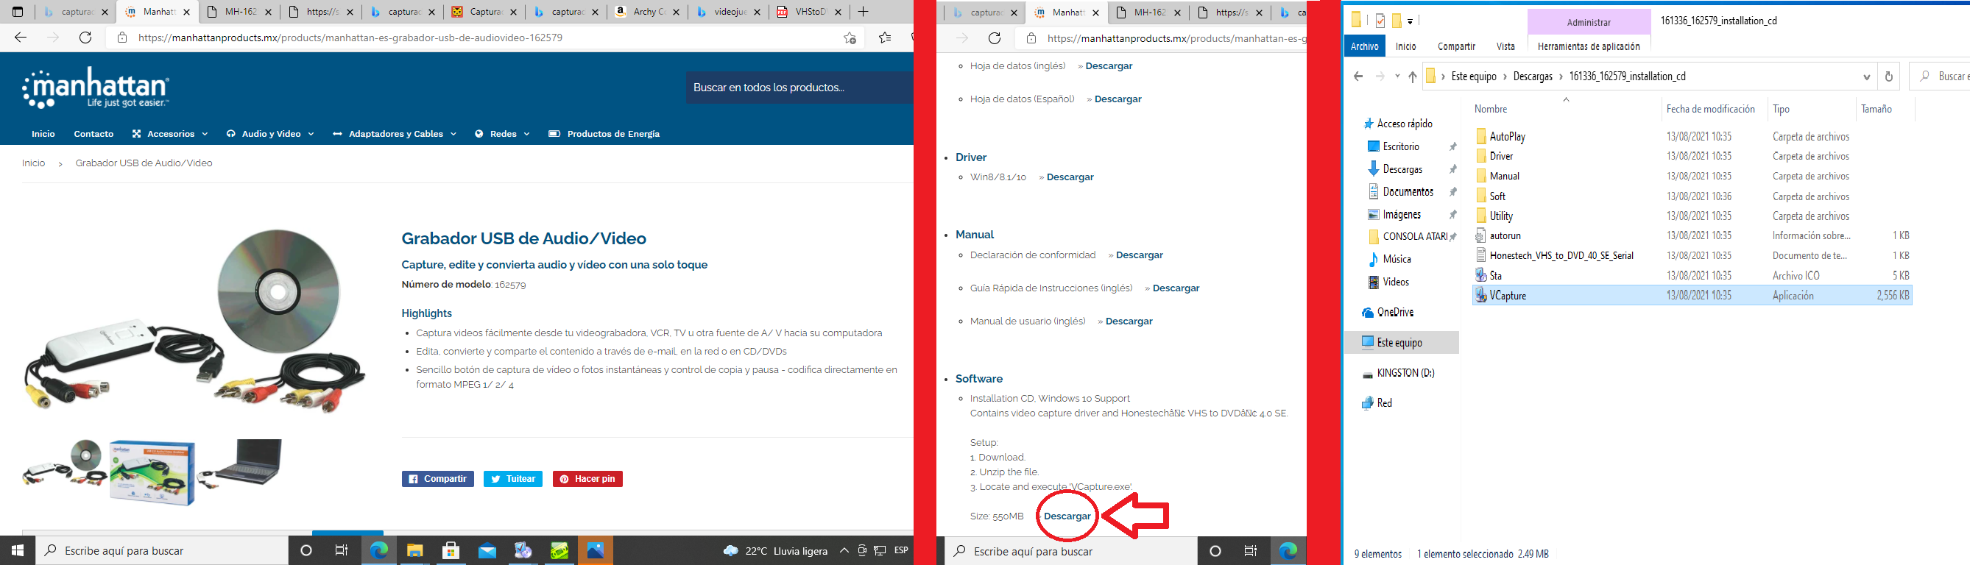Share on Pinterest with Hacer pin

[x=587, y=479]
